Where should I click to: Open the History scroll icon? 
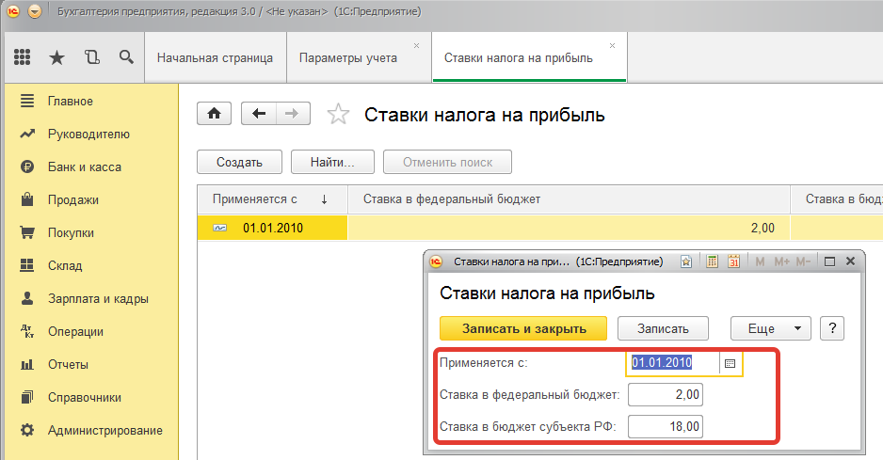point(91,57)
